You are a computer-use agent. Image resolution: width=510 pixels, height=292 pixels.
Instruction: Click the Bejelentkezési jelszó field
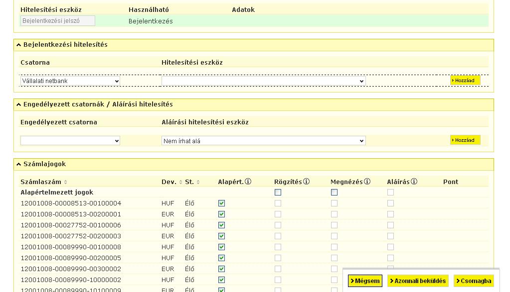[x=57, y=21]
